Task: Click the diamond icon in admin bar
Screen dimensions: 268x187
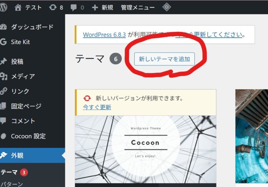Action: 167,7
